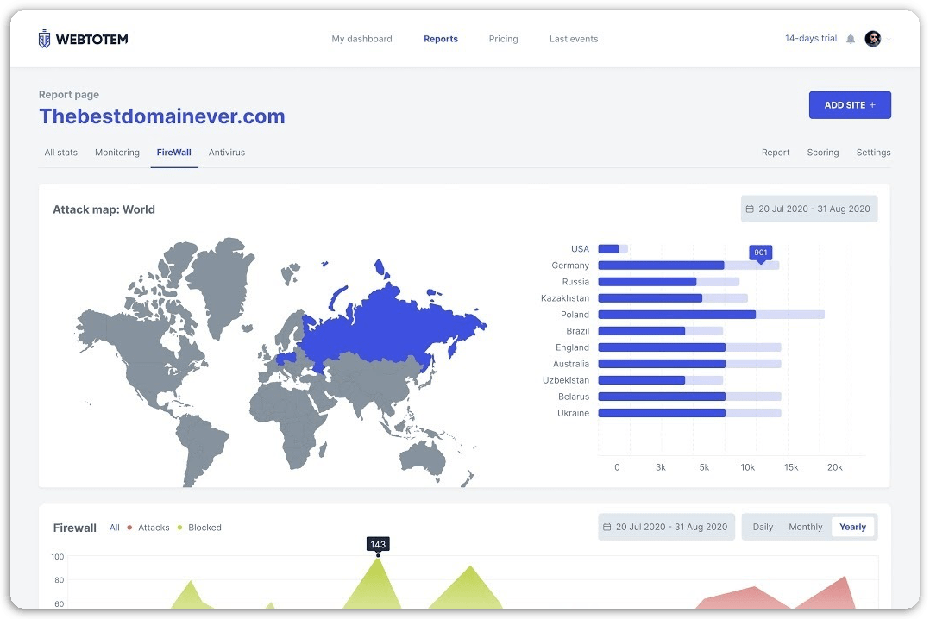Toggle the Attacks legend filter
The height and width of the screenshot is (619, 930).
[x=153, y=528]
